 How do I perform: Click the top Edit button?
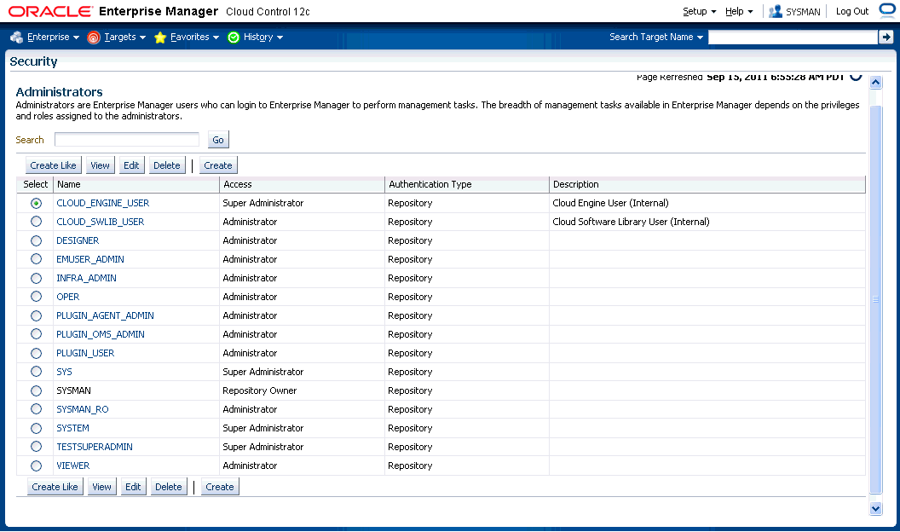tap(131, 165)
